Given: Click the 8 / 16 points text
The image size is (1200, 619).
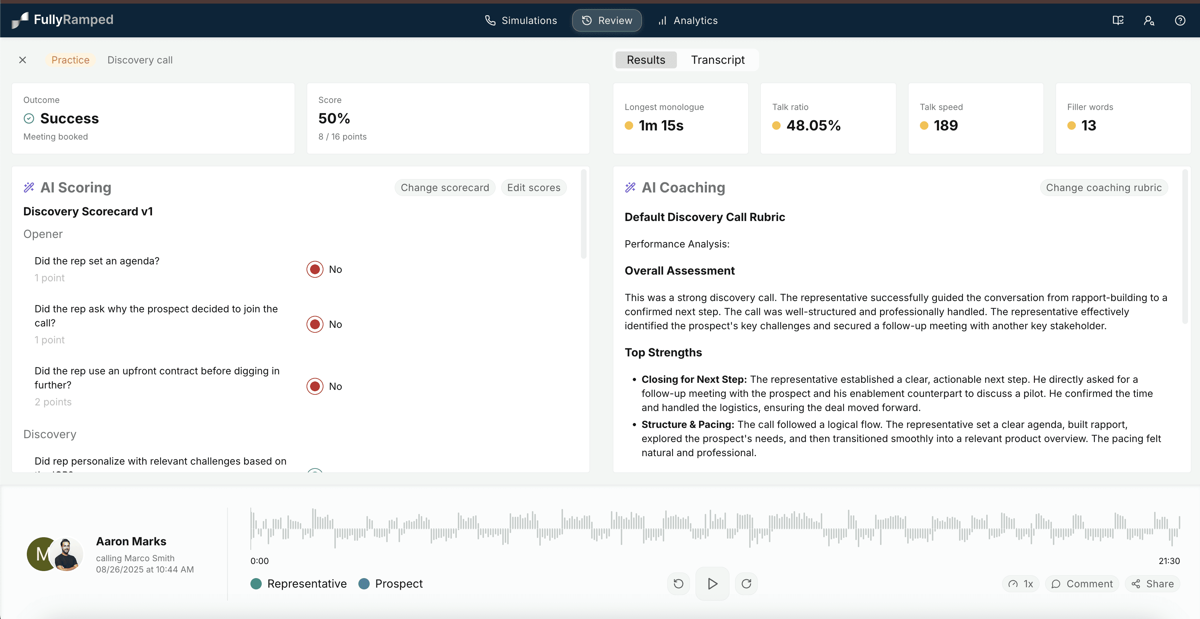Looking at the screenshot, I should 343,137.
